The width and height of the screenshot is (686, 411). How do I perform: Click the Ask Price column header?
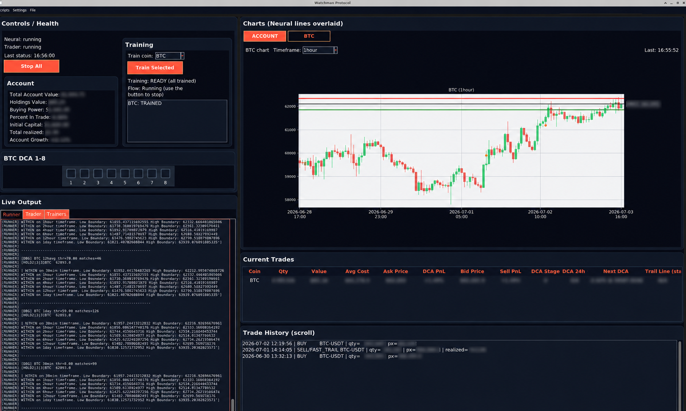click(x=396, y=271)
